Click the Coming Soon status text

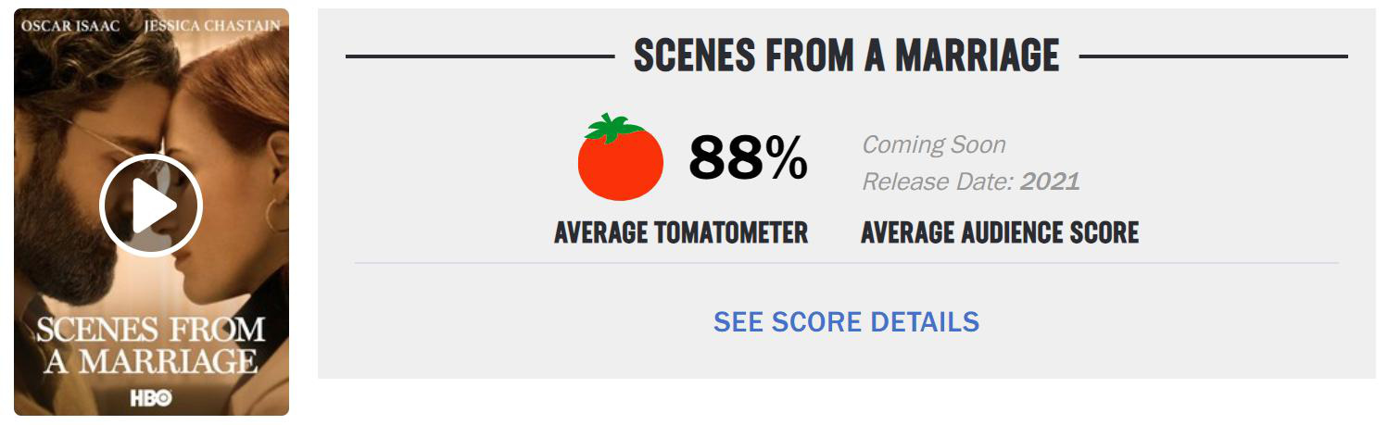[934, 144]
